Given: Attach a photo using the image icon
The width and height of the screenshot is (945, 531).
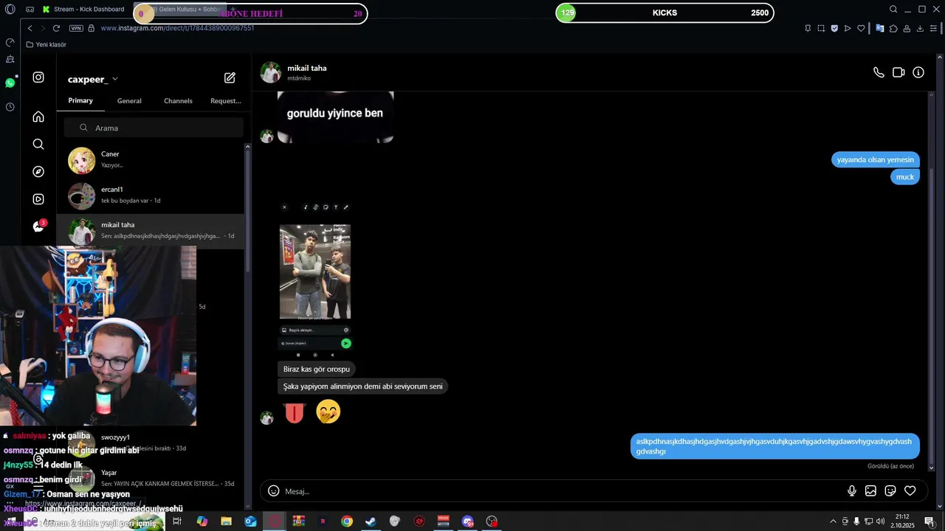Looking at the screenshot, I should [871, 491].
